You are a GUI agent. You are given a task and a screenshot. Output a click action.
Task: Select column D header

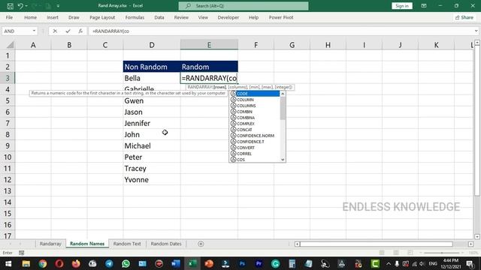(152, 45)
